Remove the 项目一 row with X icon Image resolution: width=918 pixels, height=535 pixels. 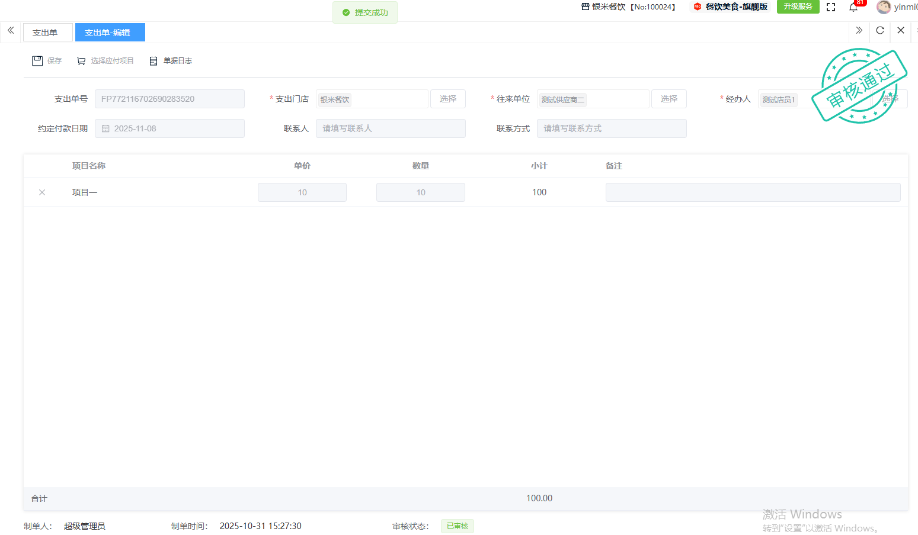tap(42, 192)
